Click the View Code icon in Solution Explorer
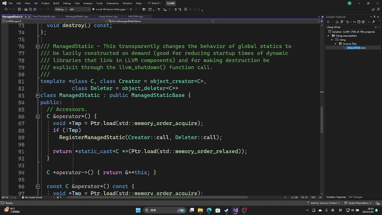Screen dimensions: 382x215 (x=369, y=22)
